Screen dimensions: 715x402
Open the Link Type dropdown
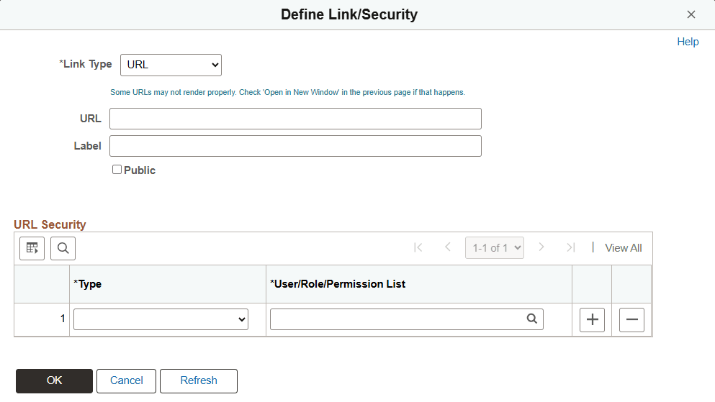tap(171, 65)
